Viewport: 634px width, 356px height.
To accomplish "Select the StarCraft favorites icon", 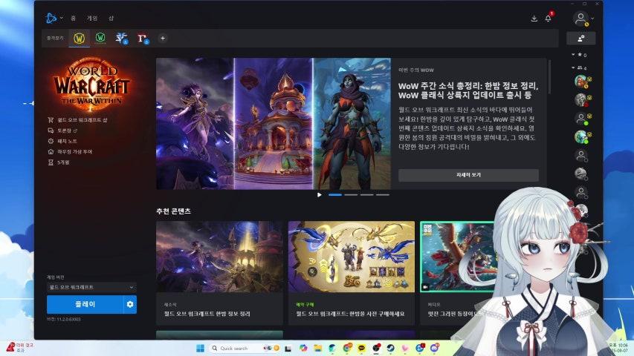I will (121, 39).
